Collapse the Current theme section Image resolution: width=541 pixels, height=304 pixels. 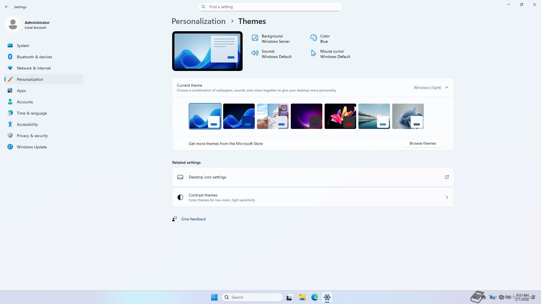point(447,88)
